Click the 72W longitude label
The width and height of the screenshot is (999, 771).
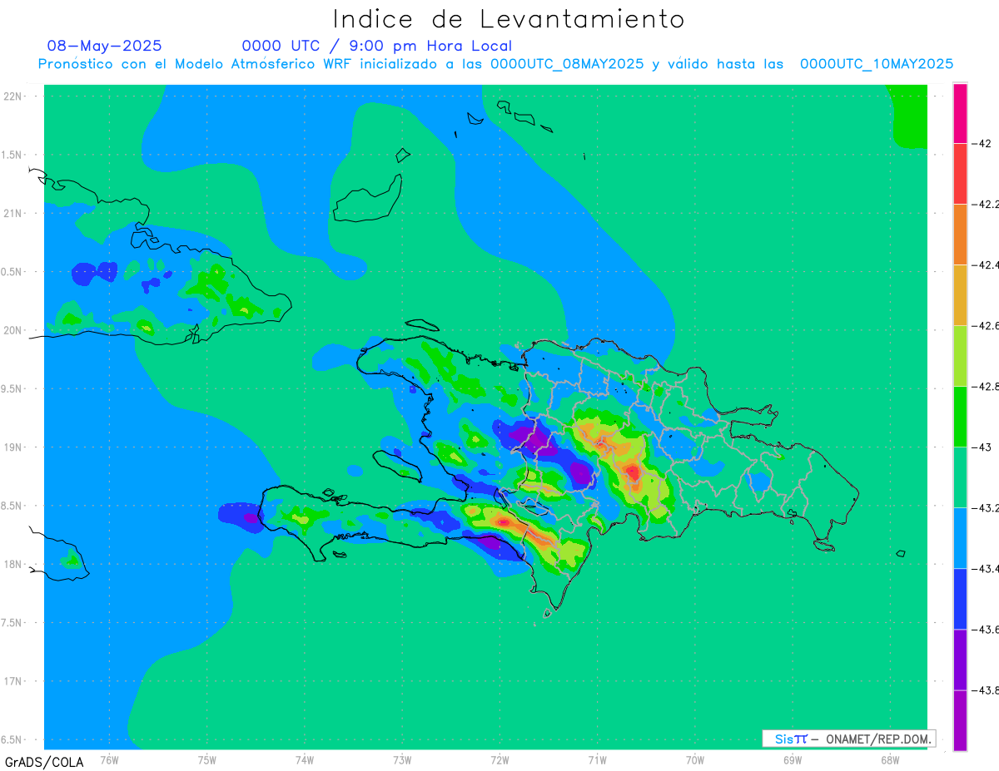point(499,759)
